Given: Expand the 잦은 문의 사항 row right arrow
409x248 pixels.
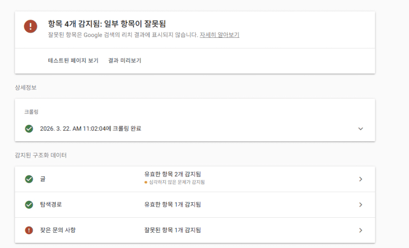Looking at the screenshot, I should 360,230.
